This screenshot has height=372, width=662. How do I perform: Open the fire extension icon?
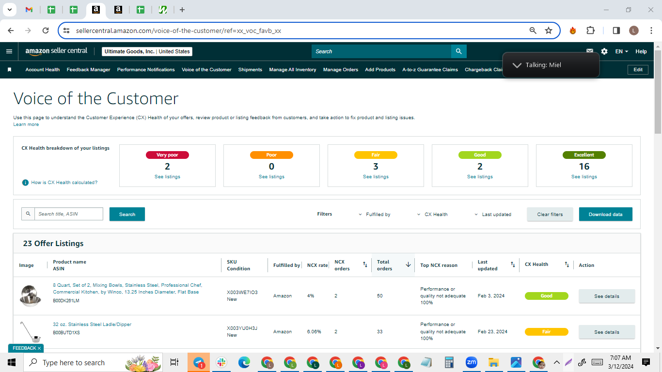[x=573, y=31]
